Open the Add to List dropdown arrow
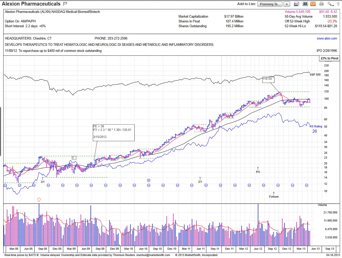 [x=287, y=4]
